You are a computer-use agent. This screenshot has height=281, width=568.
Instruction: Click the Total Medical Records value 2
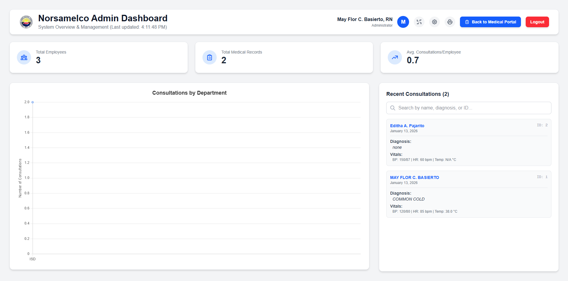coord(224,60)
